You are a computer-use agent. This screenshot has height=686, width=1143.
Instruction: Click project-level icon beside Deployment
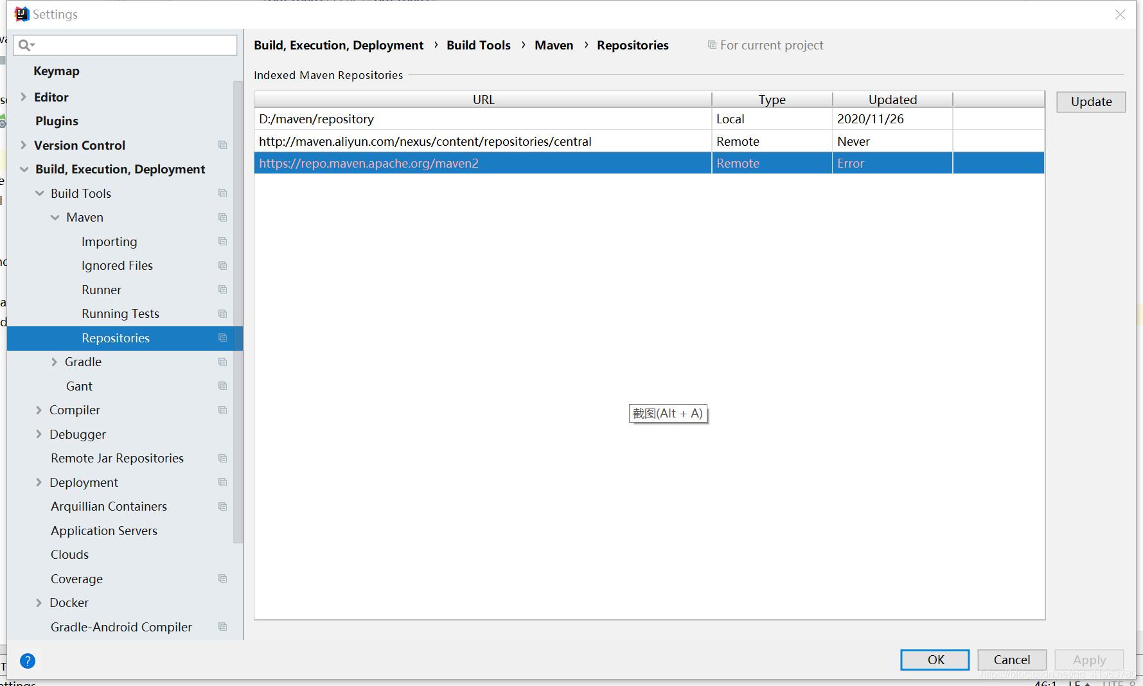(x=223, y=482)
